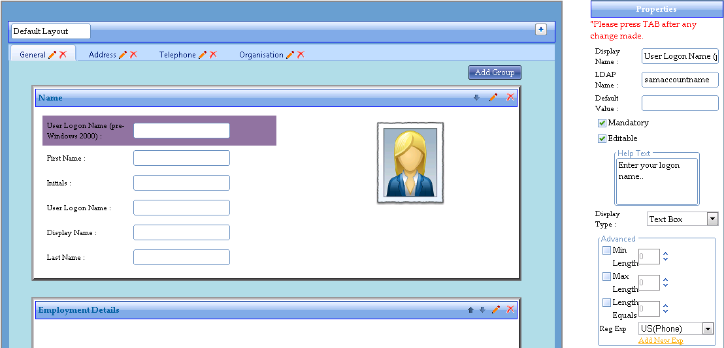Click the Last Name input field
Viewport: 724px width, 348px height.
[182, 257]
